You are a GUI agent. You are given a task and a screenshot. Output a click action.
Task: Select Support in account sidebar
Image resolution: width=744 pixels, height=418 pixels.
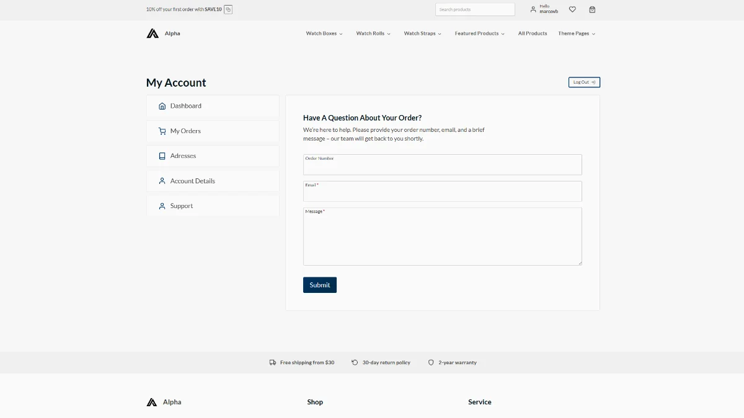pyautogui.click(x=182, y=206)
